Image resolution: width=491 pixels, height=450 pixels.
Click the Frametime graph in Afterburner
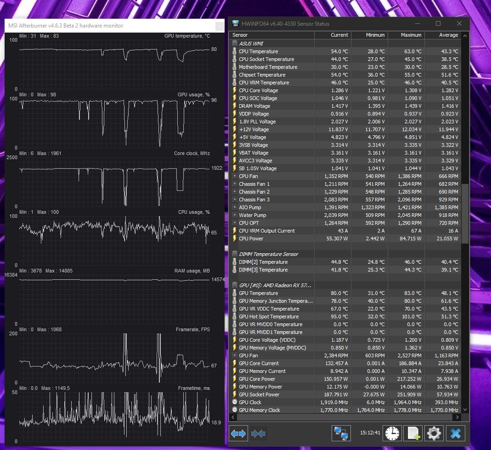(x=114, y=417)
